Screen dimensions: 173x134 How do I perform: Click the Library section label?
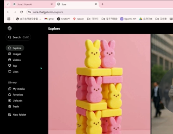(x=12, y=82)
